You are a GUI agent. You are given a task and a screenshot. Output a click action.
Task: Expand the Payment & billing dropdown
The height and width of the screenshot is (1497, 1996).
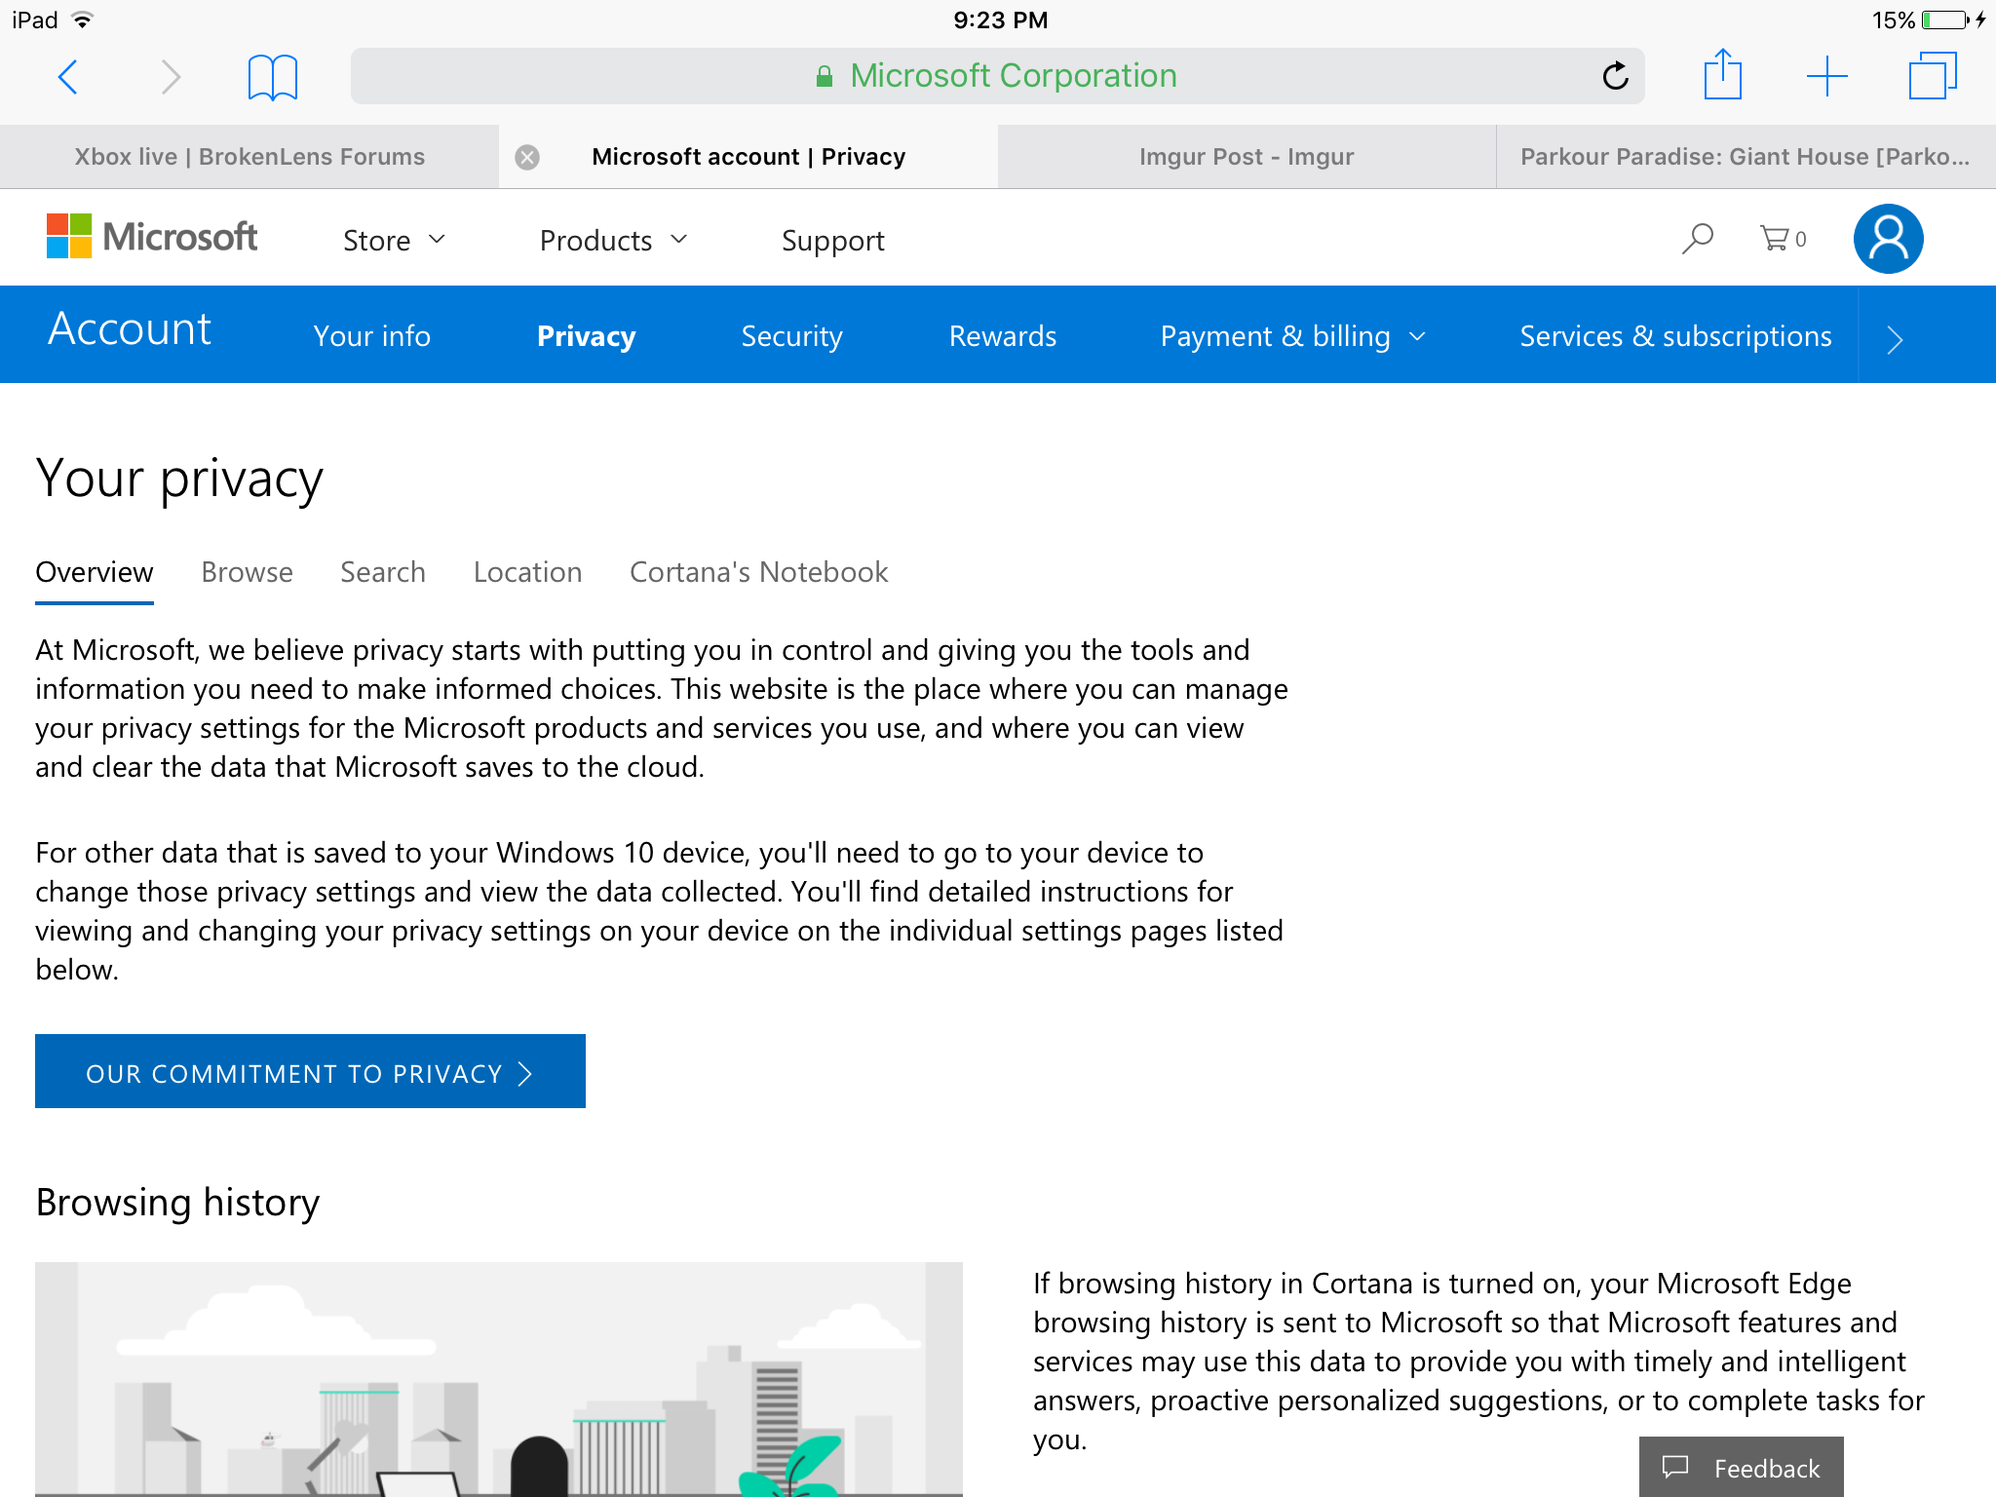click(1293, 336)
